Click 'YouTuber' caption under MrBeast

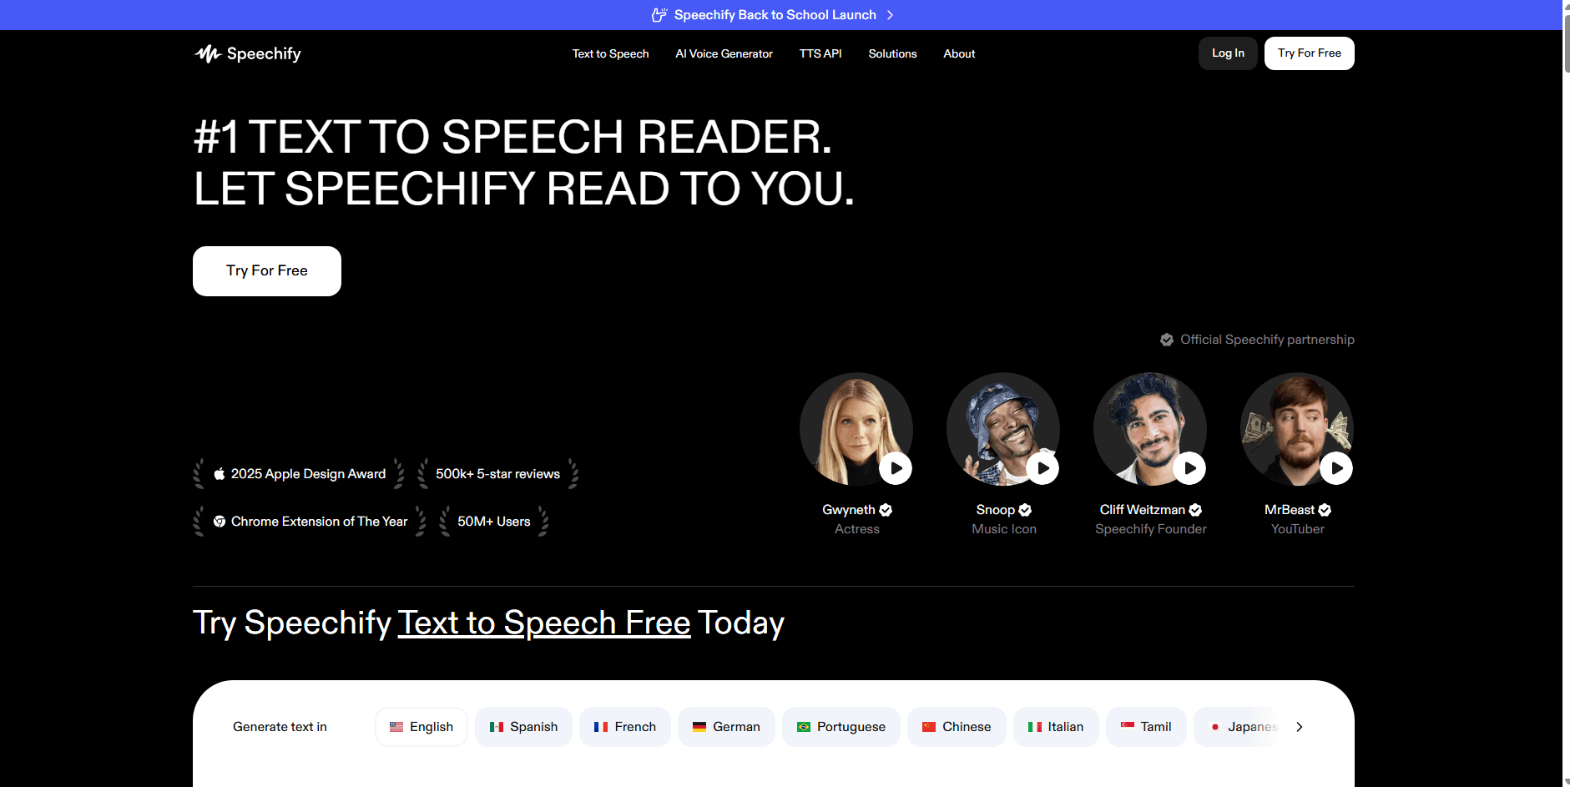click(x=1297, y=529)
